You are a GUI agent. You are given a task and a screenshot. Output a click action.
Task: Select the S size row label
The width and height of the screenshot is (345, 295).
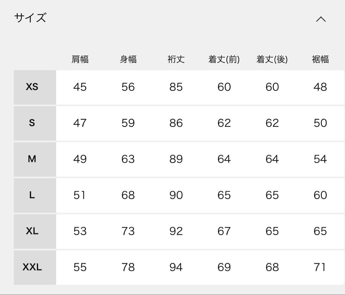click(x=31, y=123)
